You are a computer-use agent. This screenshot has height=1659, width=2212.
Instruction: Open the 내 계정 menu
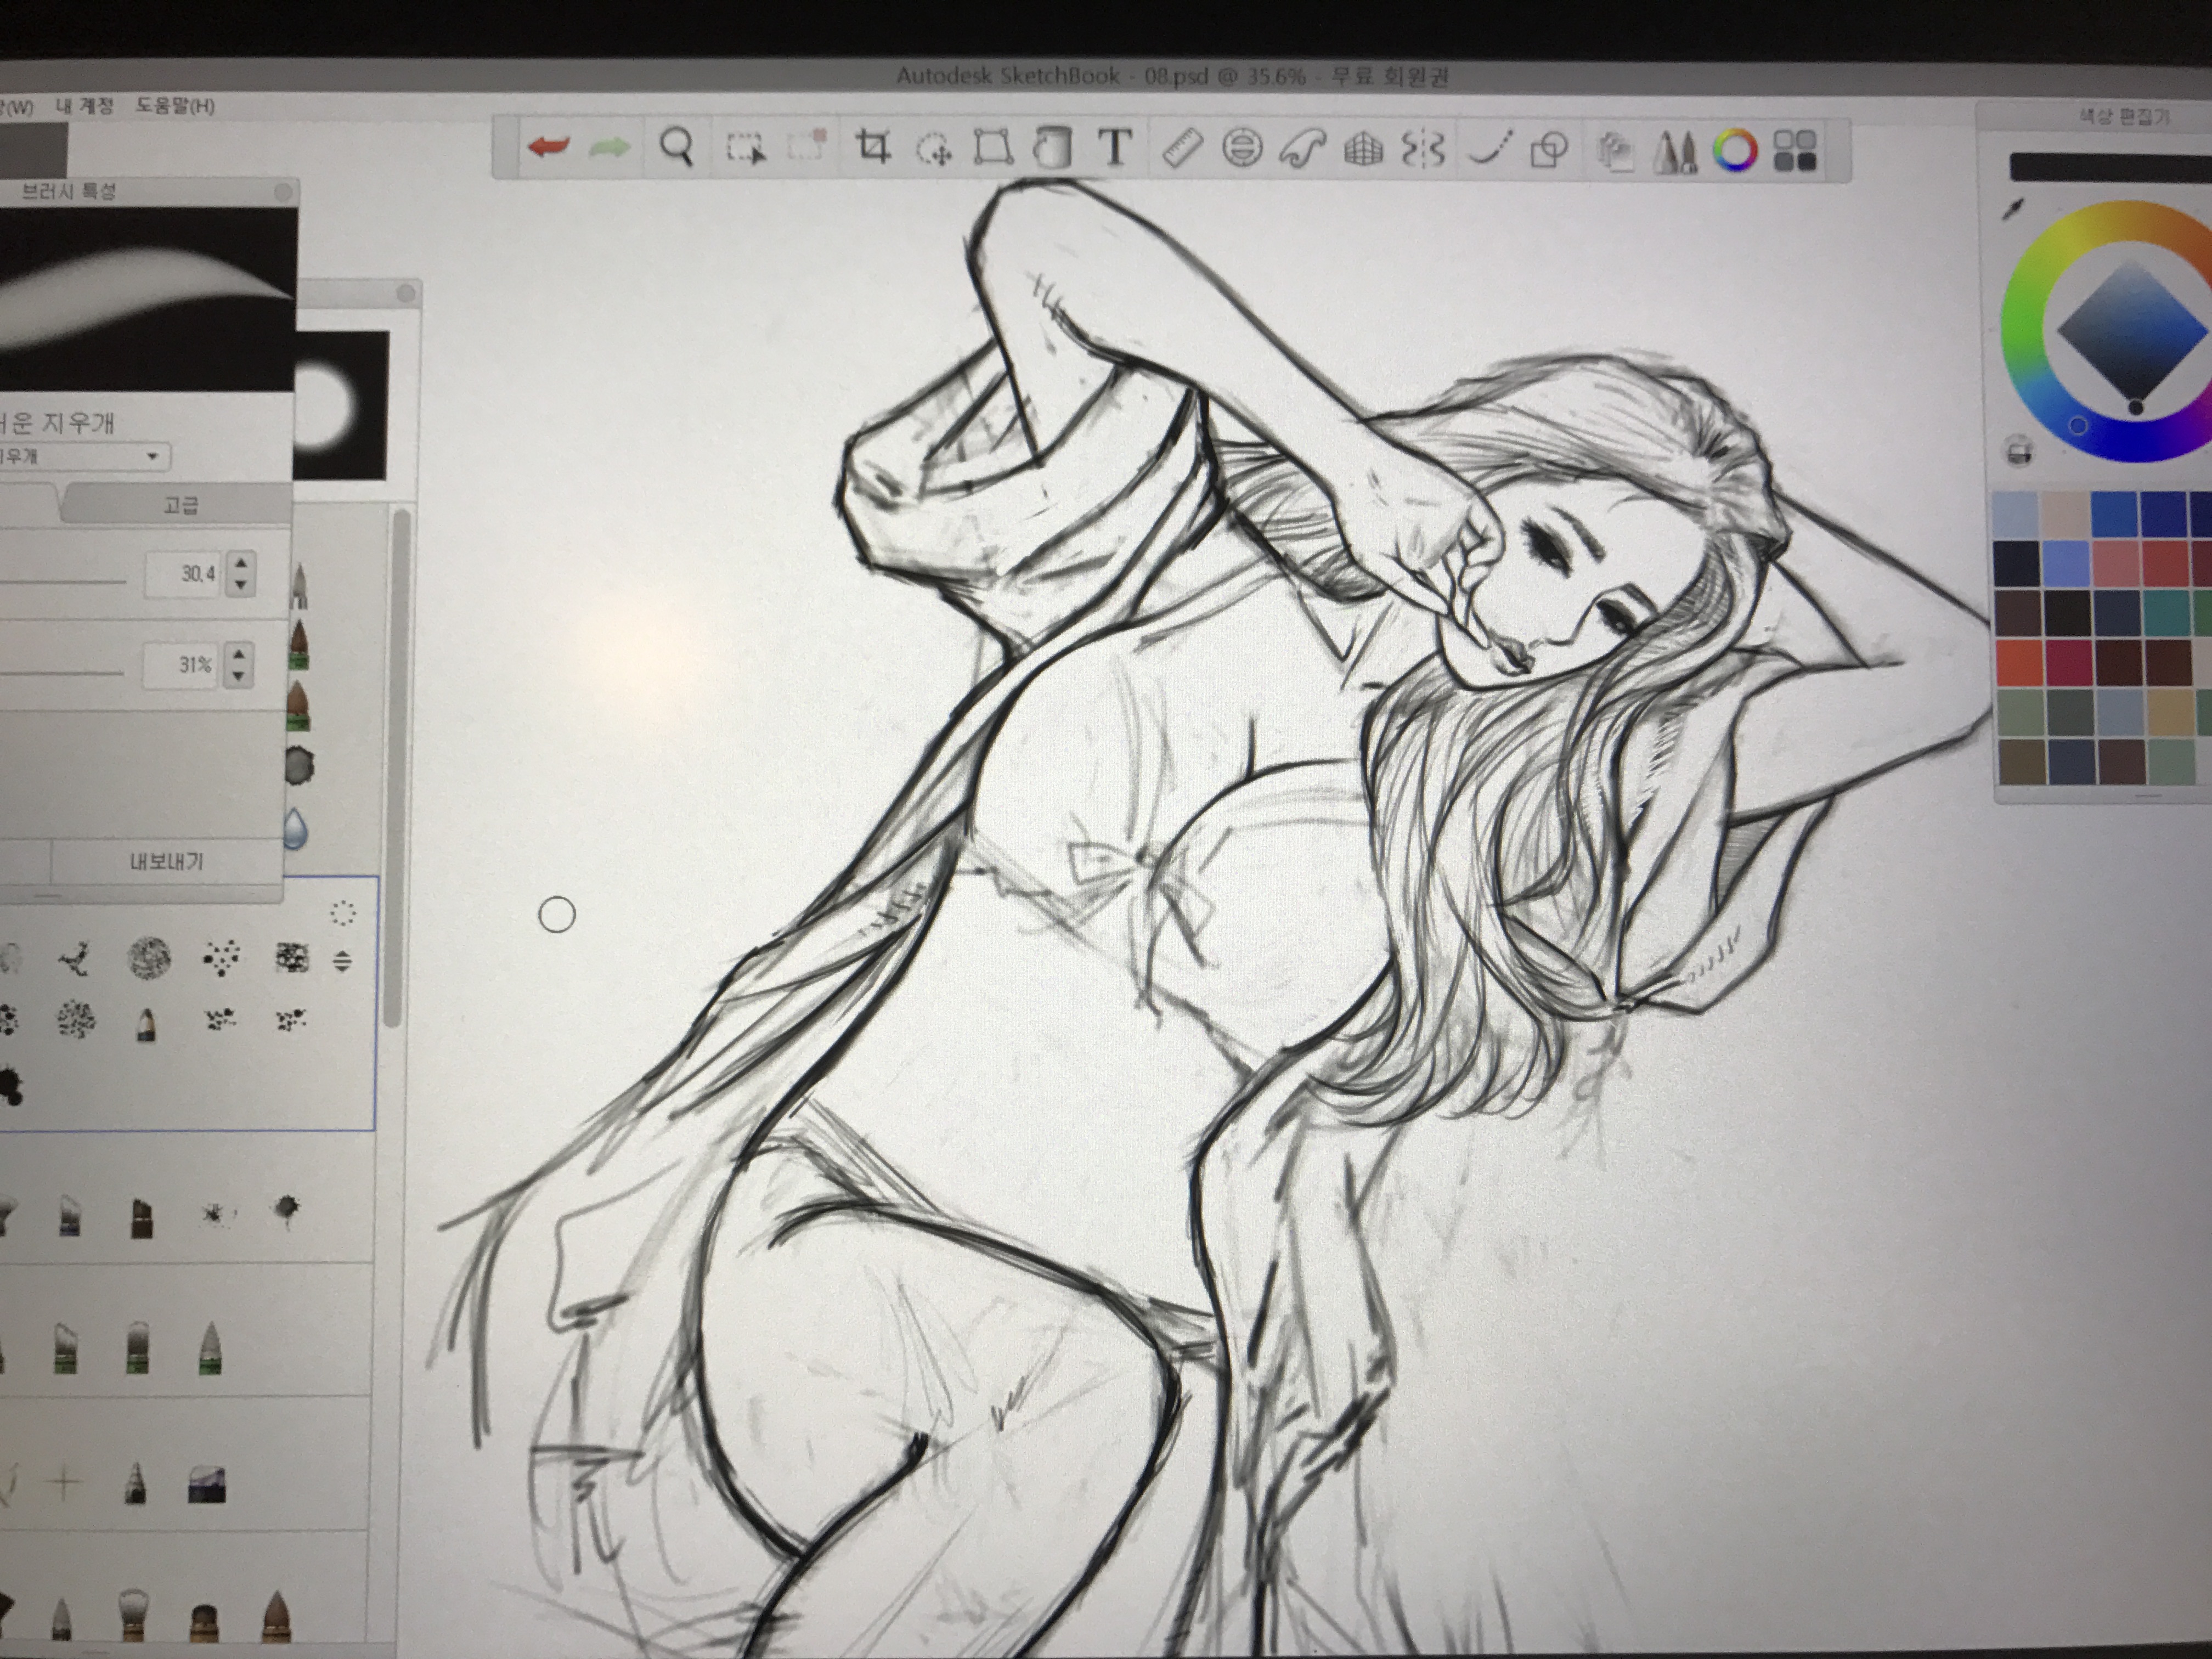(x=84, y=106)
